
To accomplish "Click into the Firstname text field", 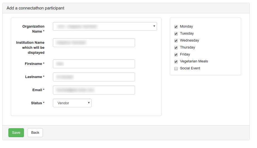I will [94, 64].
